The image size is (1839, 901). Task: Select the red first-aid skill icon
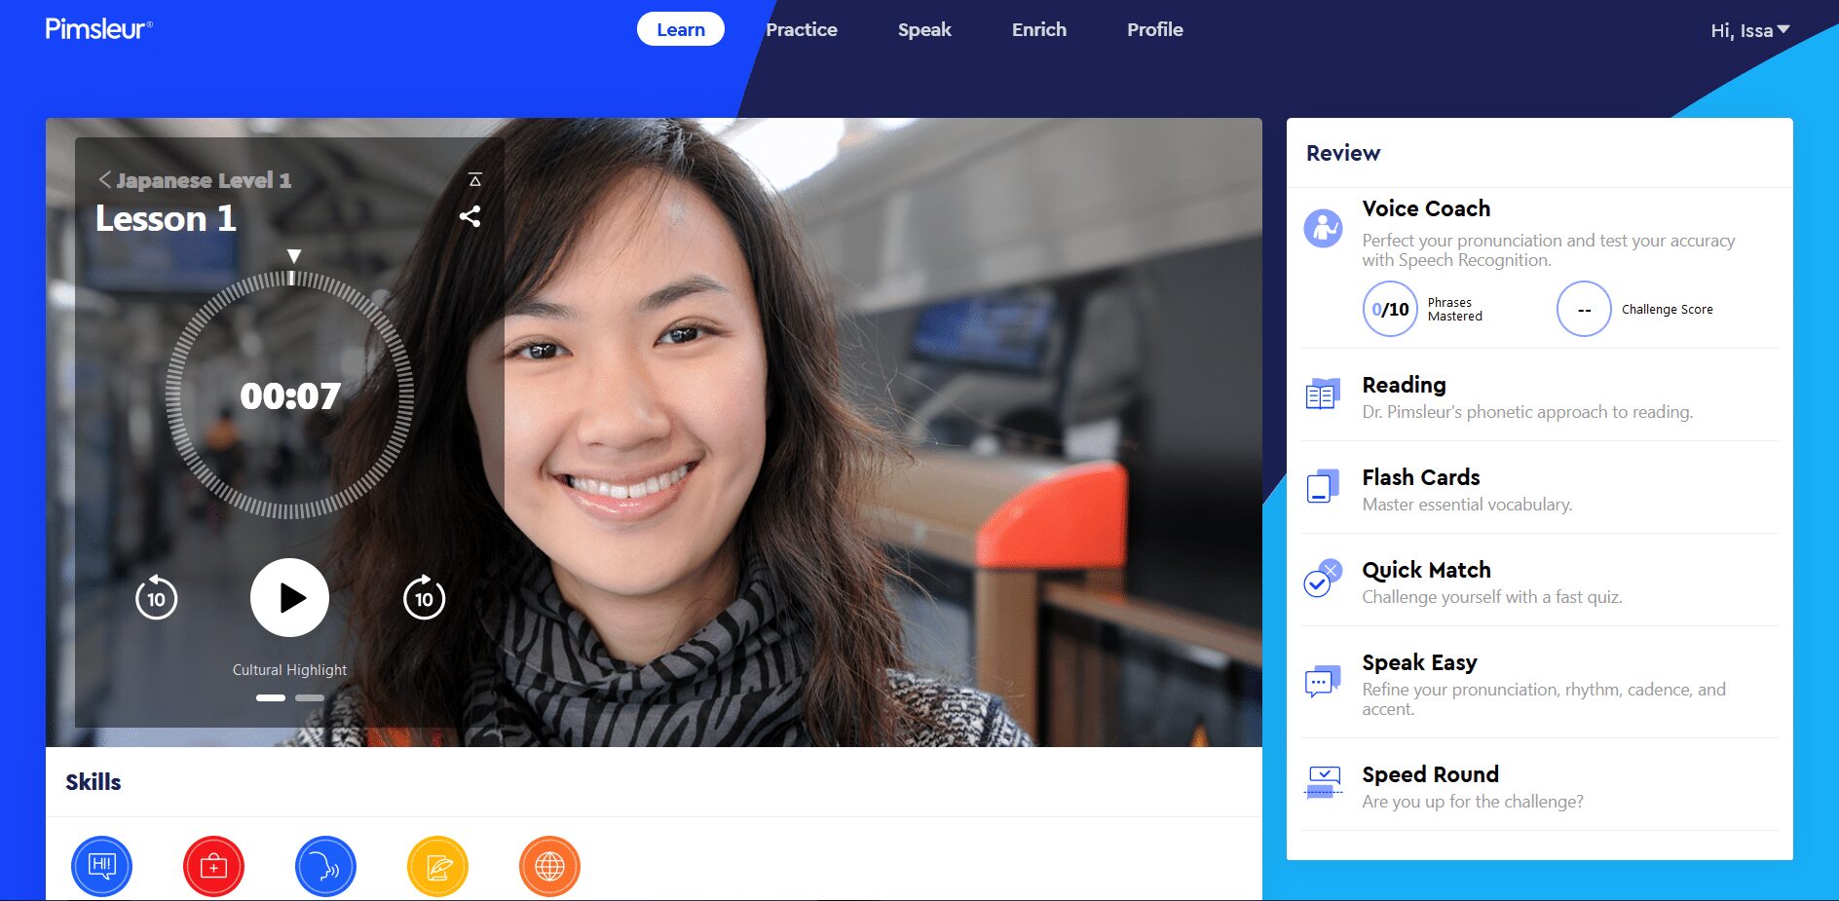(x=213, y=865)
